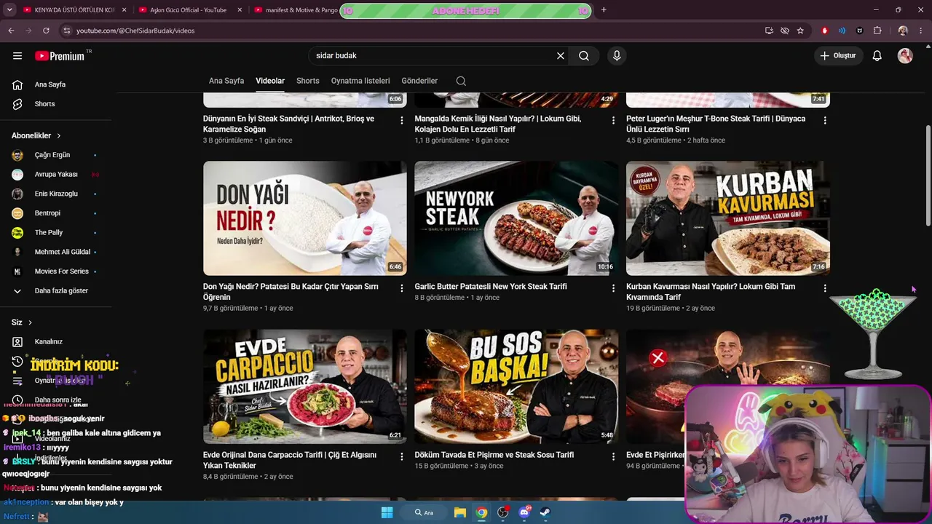This screenshot has height=524, width=932.
Task: Open the Oluştur create menu
Action: pyautogui.click(x=838, y=56)
